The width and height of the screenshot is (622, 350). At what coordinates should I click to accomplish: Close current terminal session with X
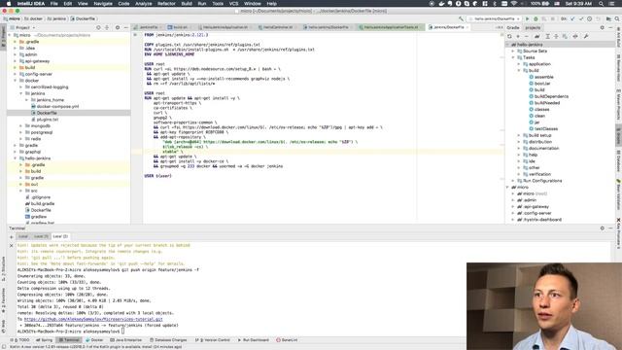point(11,246)
